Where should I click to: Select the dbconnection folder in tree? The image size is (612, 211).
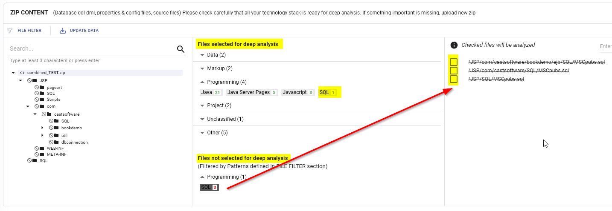74,142
